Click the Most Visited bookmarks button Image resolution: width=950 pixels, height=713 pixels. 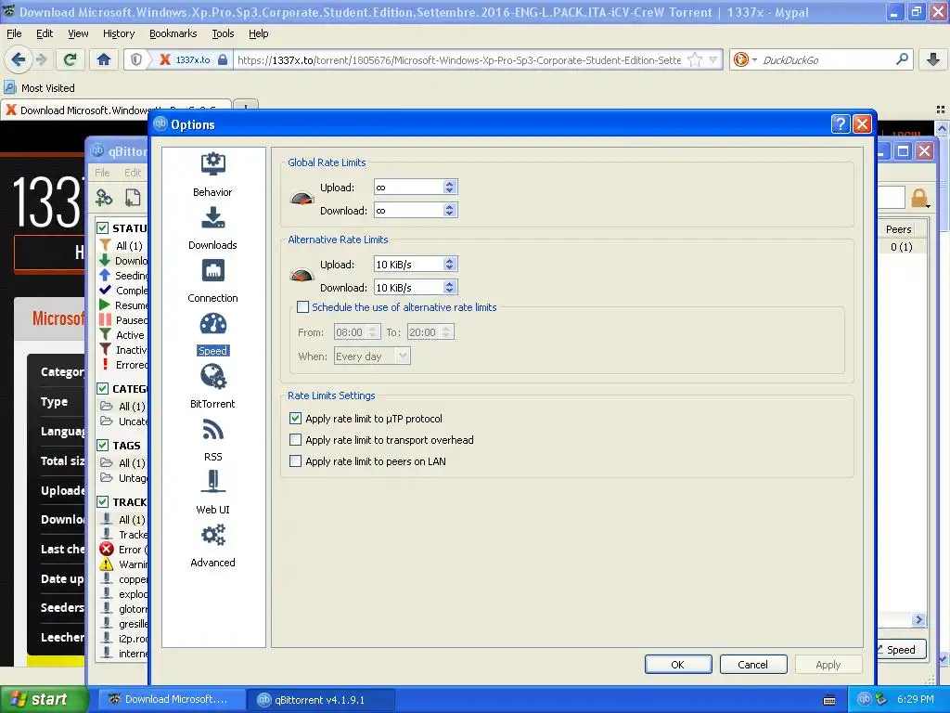tap(40, 88)
